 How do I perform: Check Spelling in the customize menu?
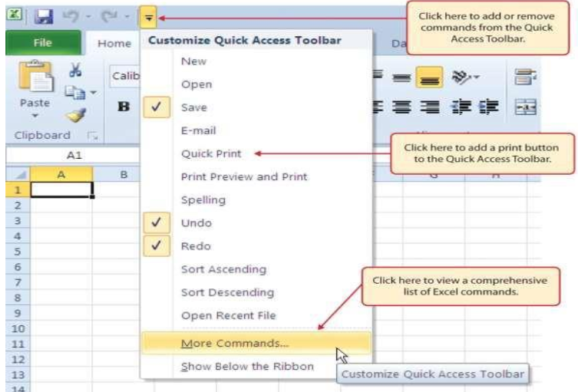click(256, 199)
